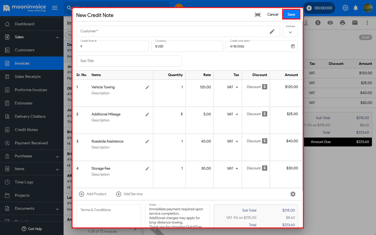Open VAT tax dropdown for Additional Mileage
This screenshot has width=376, height=235.
click(x=237, y=114)
